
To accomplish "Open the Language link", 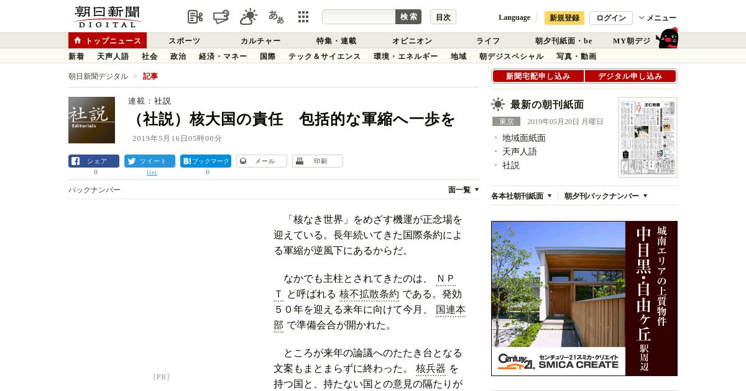I will pos(514,17).
